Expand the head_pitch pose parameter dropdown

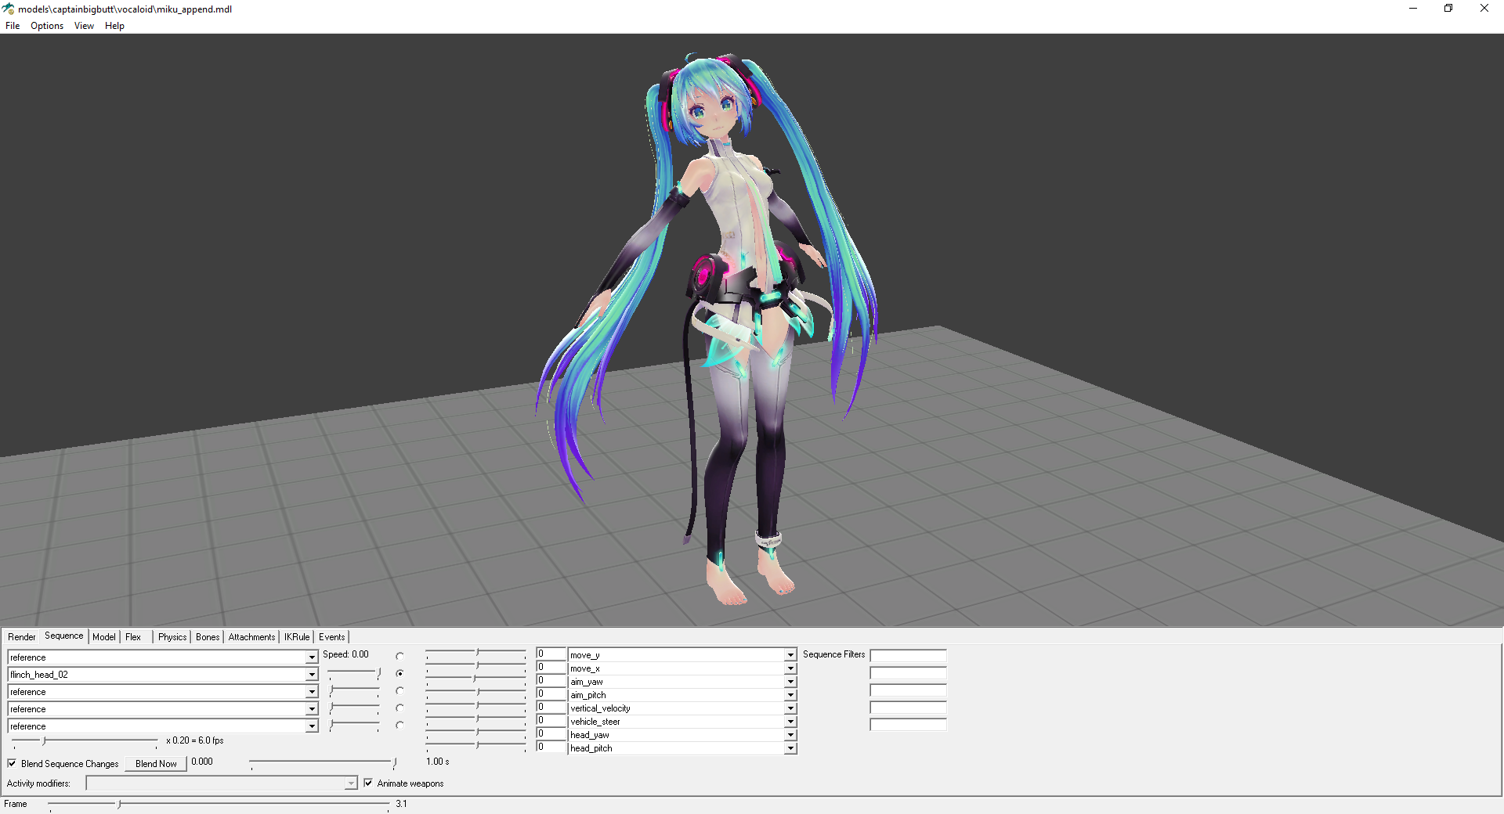tap(790, 748)
